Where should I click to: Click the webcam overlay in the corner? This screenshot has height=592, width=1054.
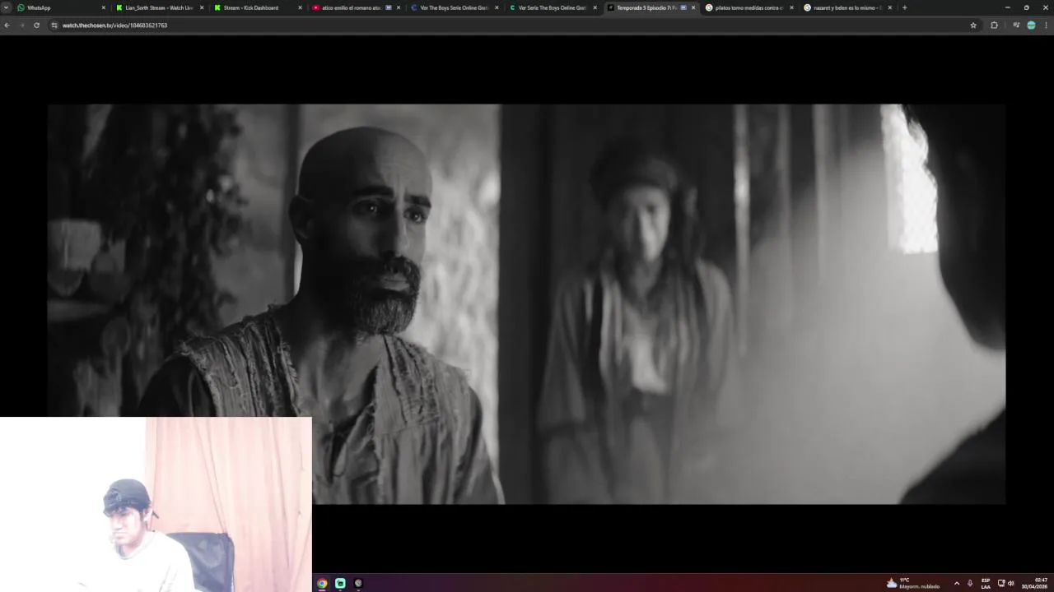click(x=156, y=504)
